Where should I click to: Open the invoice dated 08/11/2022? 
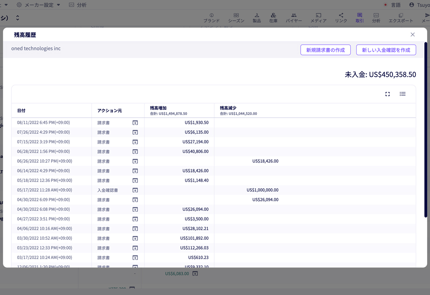[x=135, y=123]
